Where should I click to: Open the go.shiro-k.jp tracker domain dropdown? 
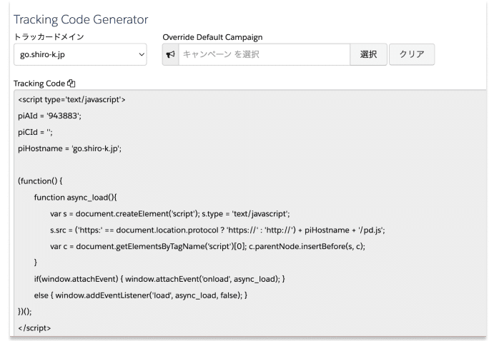pos(80,56)
